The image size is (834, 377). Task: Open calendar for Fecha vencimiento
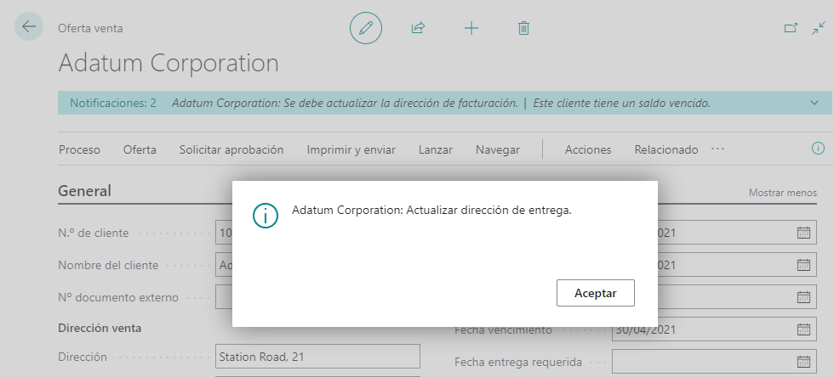tap(803, 329)
